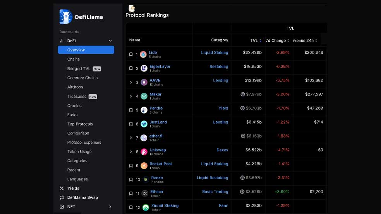The height and width of the screenshot is (214, 381).
Task: Open the Zircuit Staking protocol link
Action: 165,206
